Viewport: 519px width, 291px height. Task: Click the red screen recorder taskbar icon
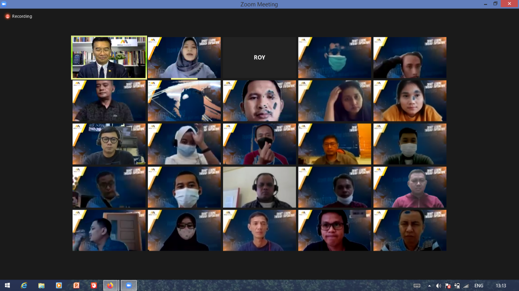94,285
